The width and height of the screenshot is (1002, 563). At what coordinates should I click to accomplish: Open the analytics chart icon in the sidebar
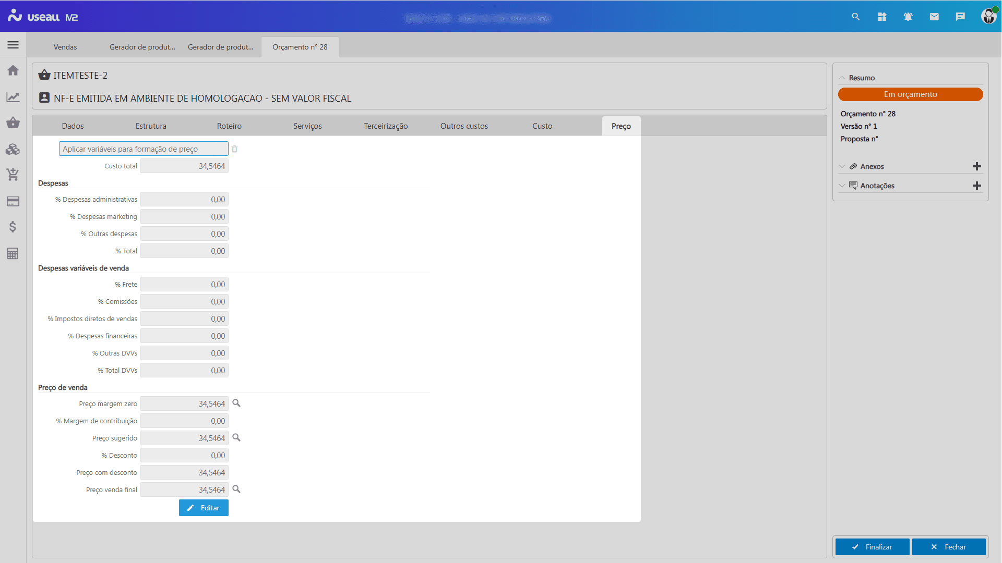[x=13, y=97]
